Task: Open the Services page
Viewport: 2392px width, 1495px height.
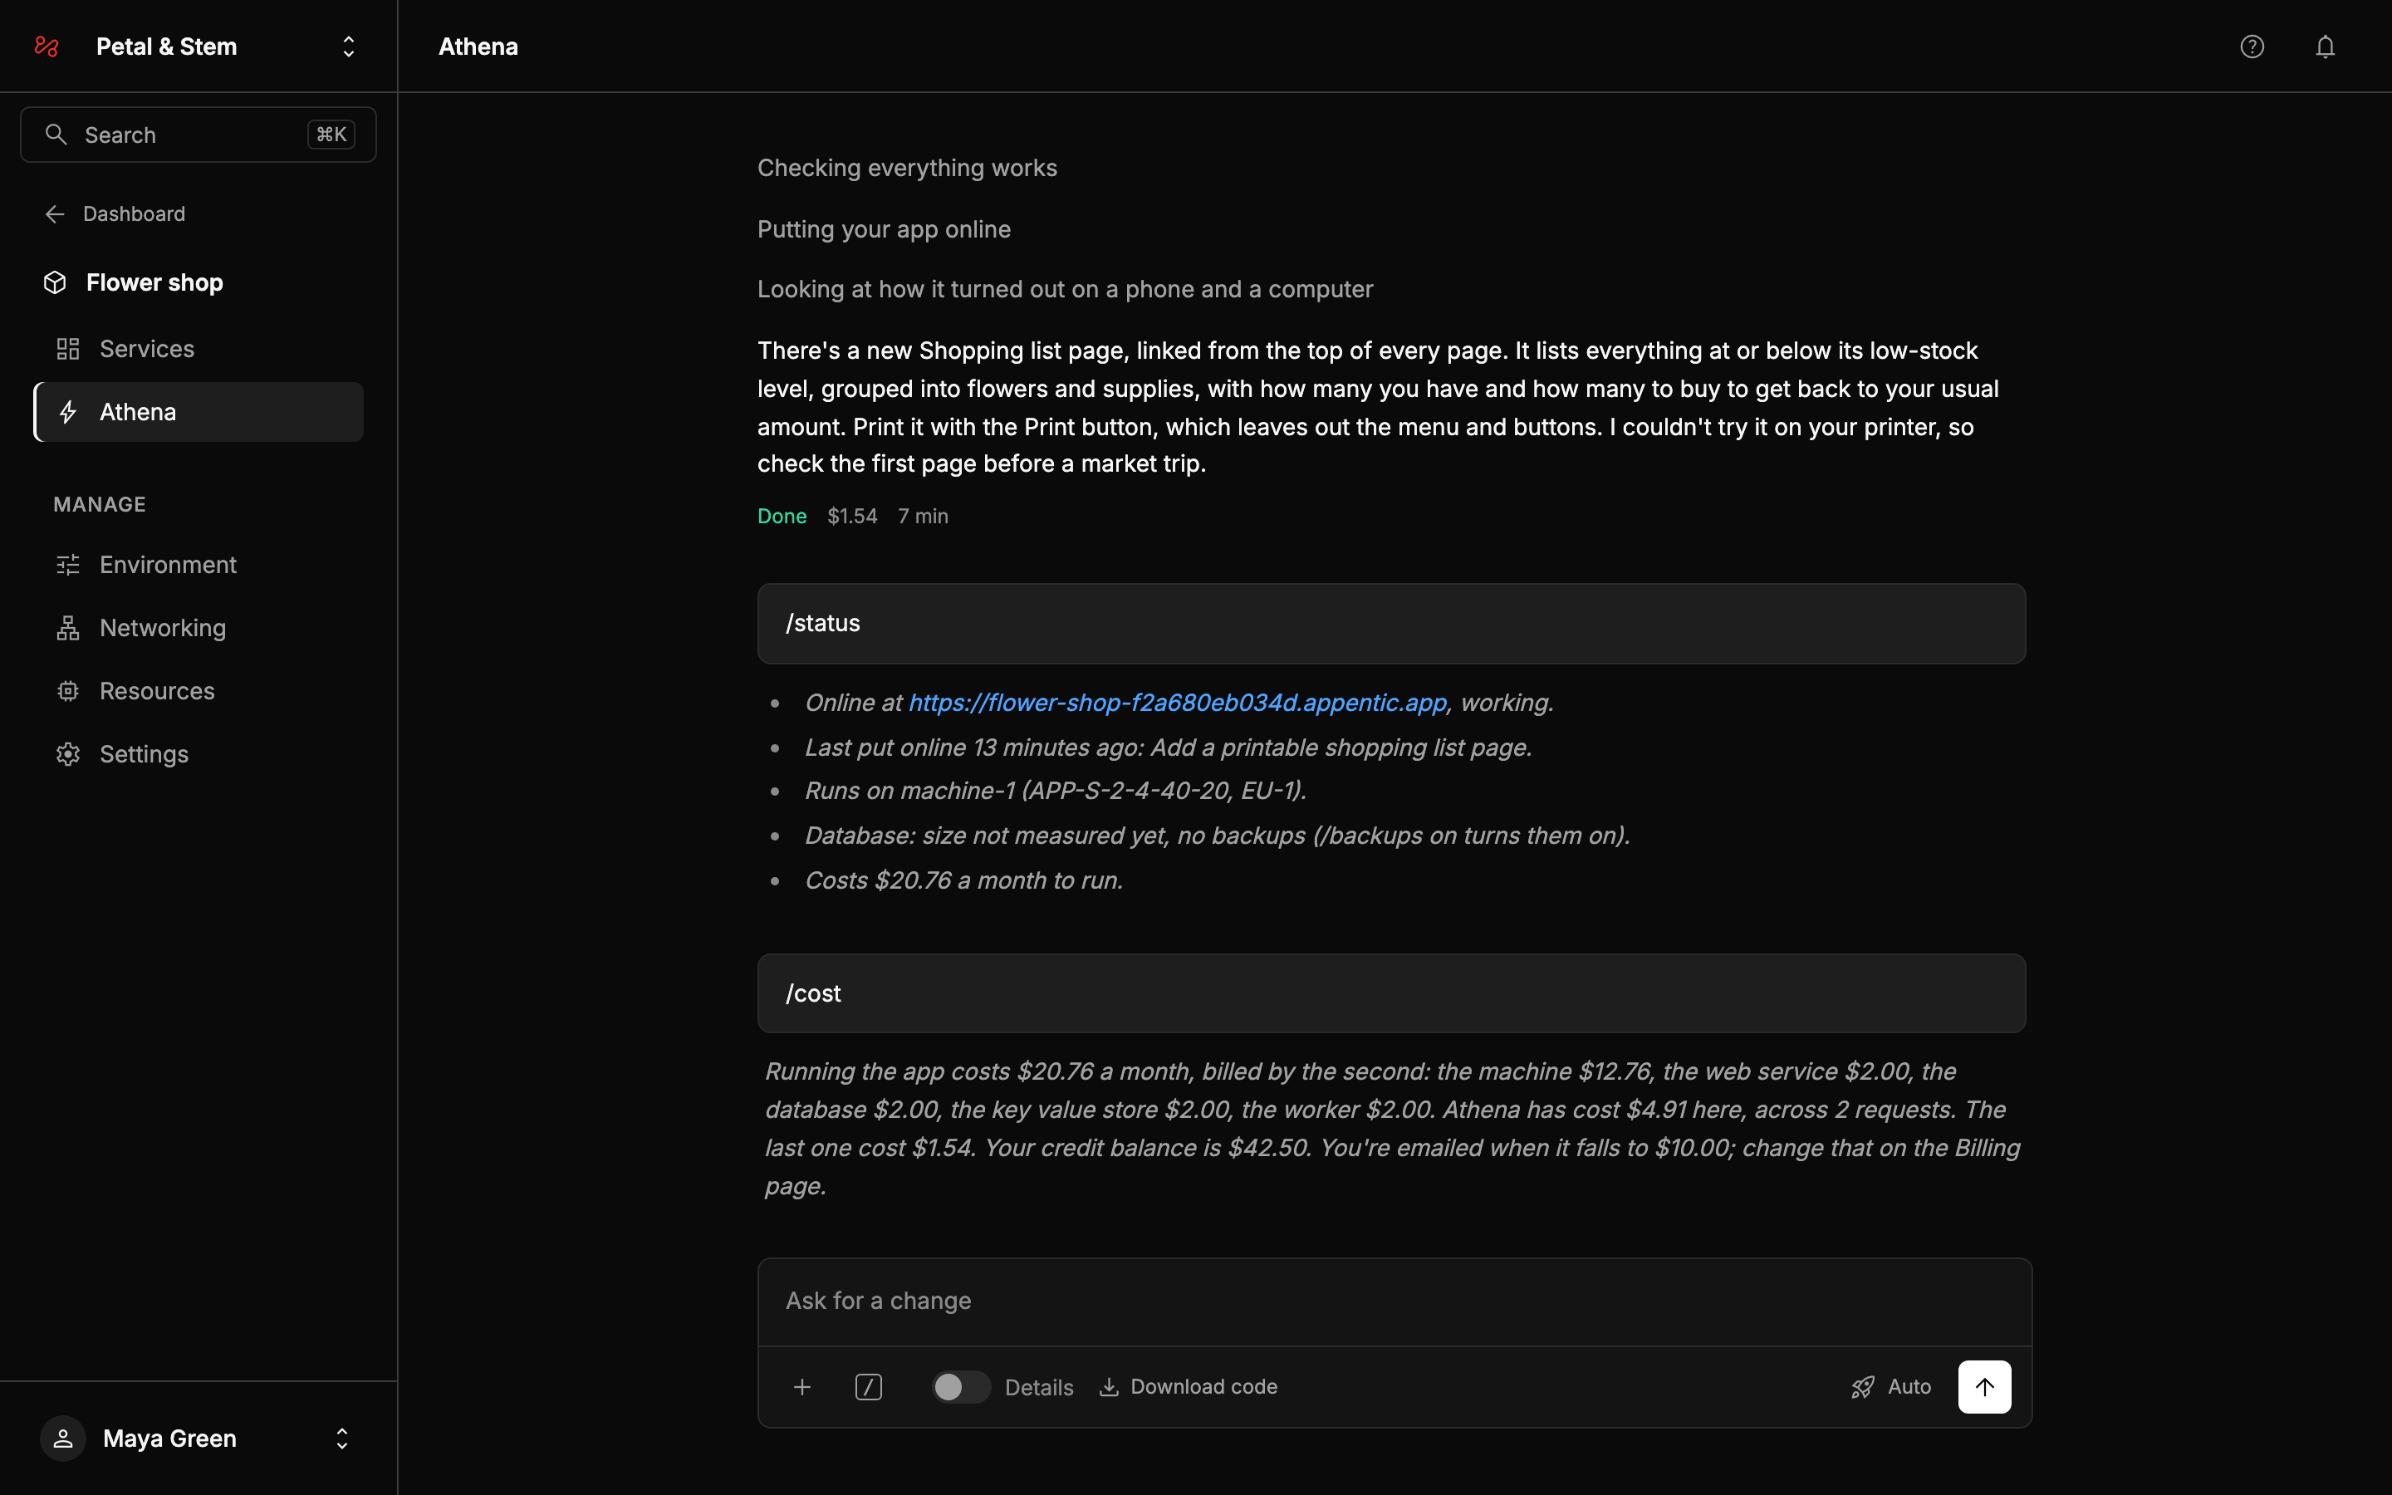Action: tap(198, 349)
